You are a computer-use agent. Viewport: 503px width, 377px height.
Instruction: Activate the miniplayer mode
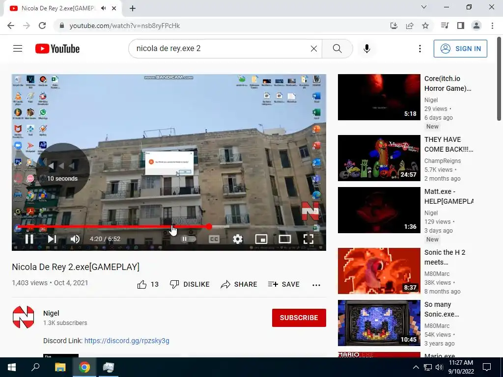click(261, 239)
